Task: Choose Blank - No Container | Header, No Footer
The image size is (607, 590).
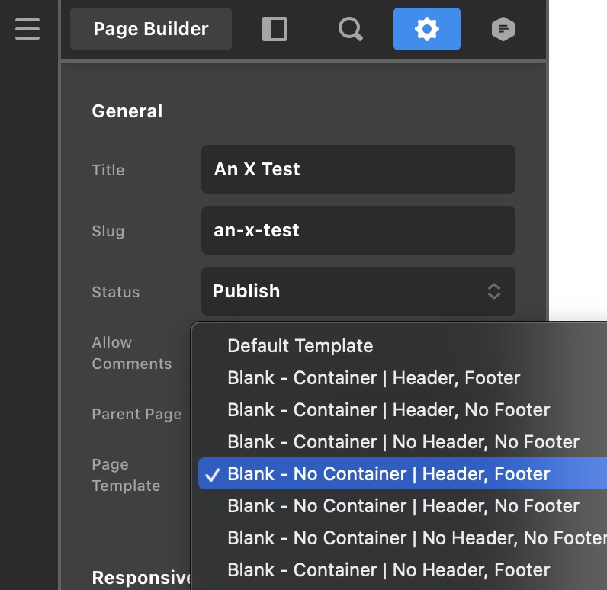Action: [x=403, y=506]
